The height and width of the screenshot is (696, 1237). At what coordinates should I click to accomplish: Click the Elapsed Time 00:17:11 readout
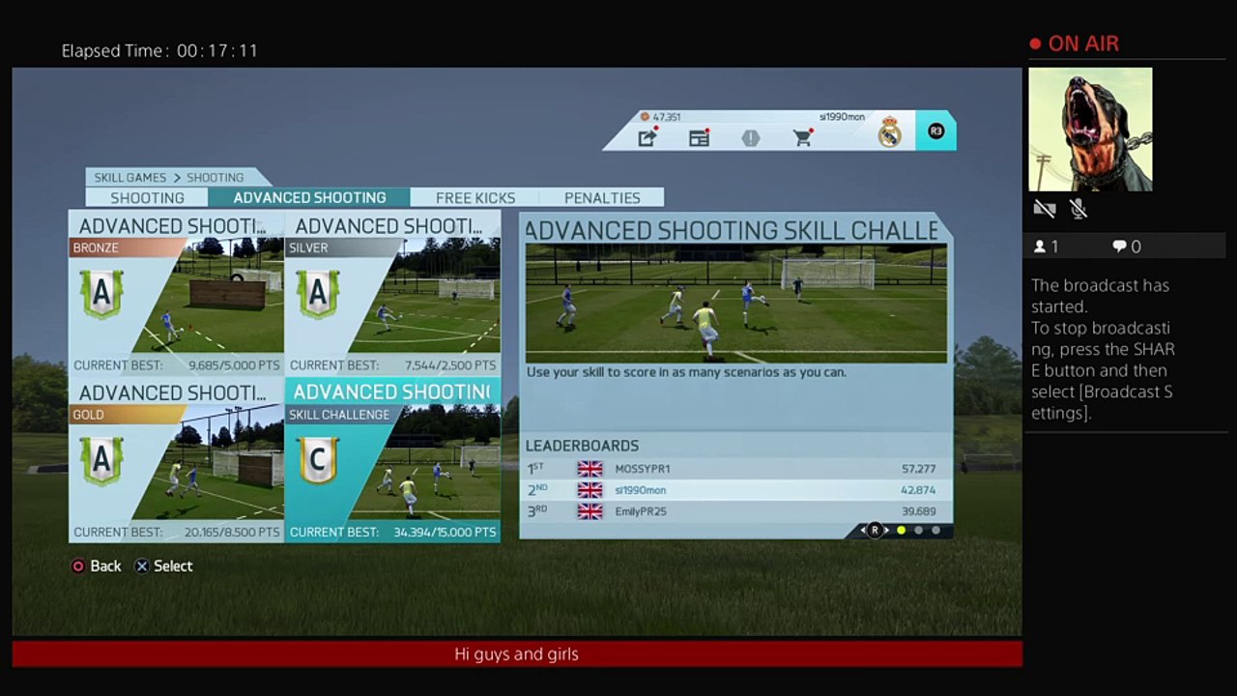(159, 50)
